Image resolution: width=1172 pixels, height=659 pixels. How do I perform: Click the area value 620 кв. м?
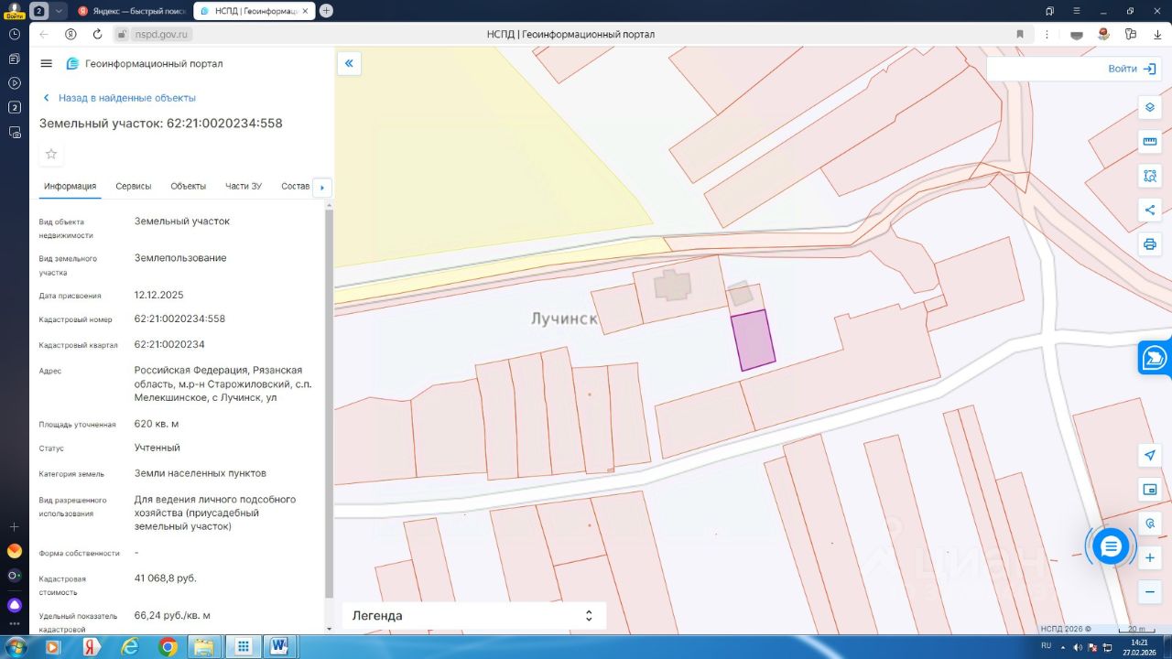point(157,424)
